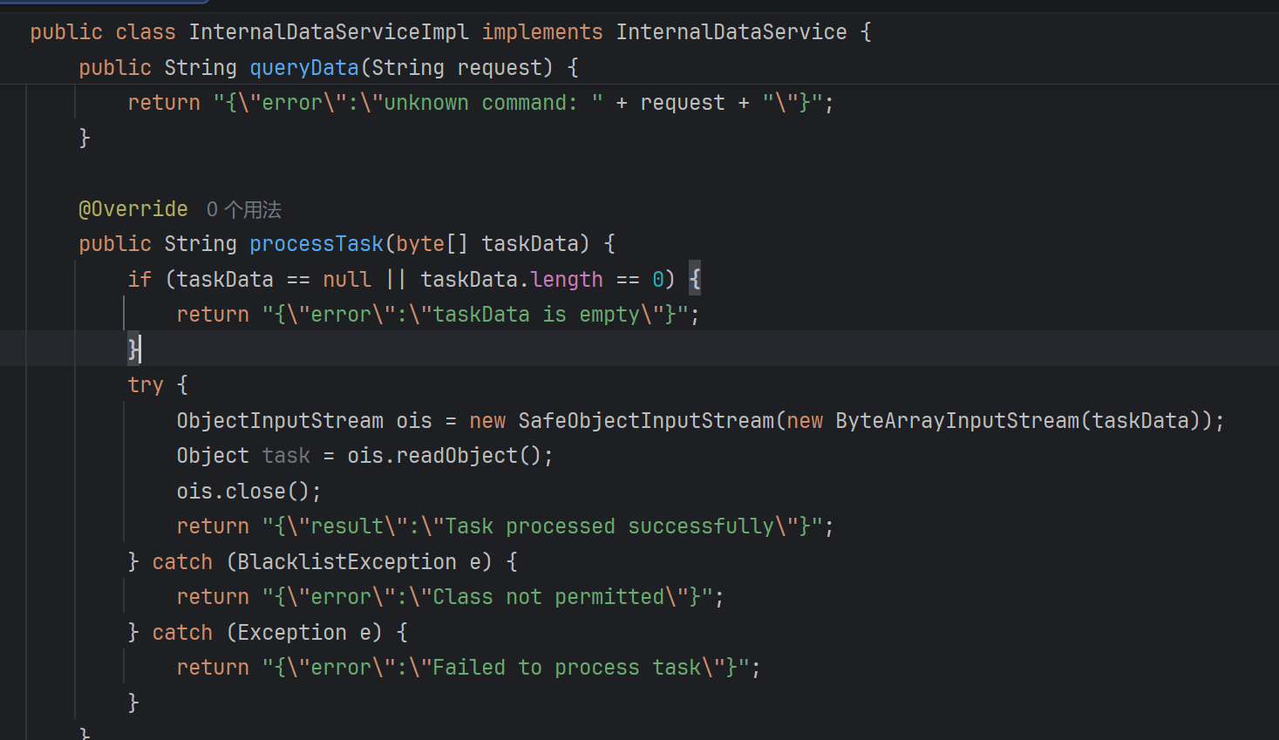Viewport: 1279px width, 740px height.
Task: Open the "0 个用法" usages hint
Action: tap(244, 209)
